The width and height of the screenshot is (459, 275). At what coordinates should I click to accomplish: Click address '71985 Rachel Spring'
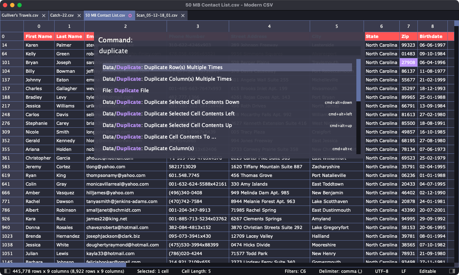270,210
